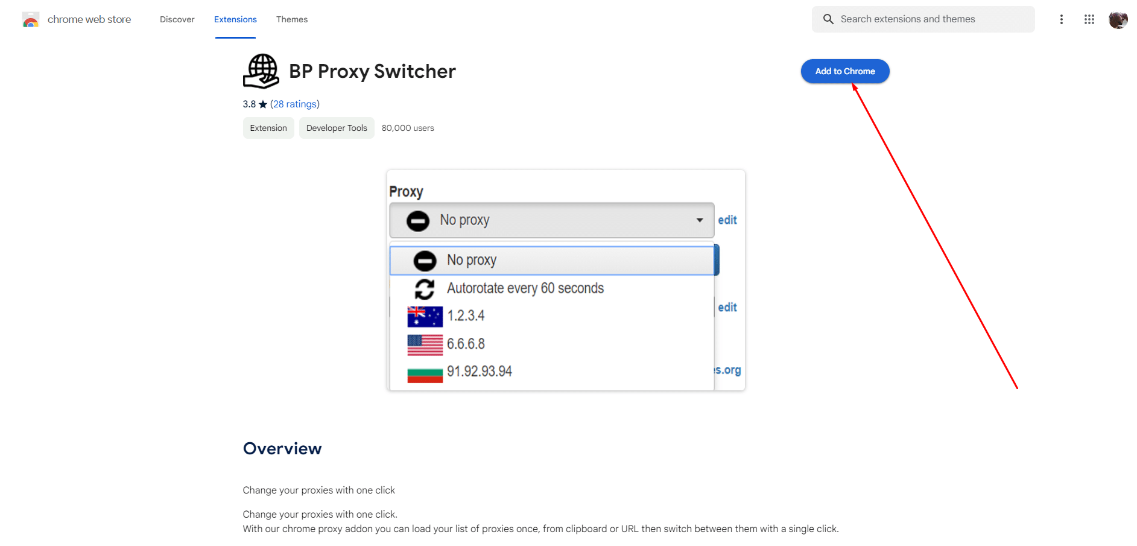Click the Chrome Web Store logo icon
1137x546 pixels.
coord(31,20)
